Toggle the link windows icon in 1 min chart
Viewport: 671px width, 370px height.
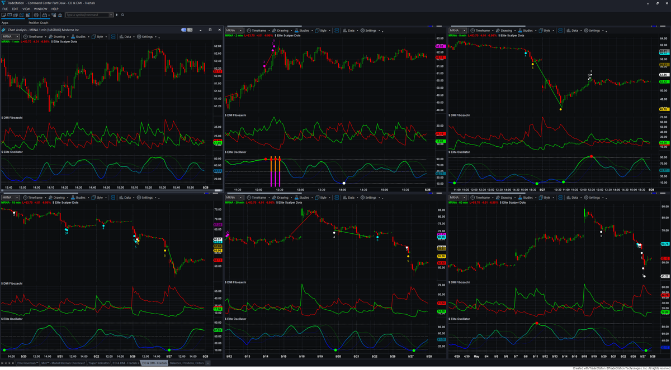[x=113, y=36]
